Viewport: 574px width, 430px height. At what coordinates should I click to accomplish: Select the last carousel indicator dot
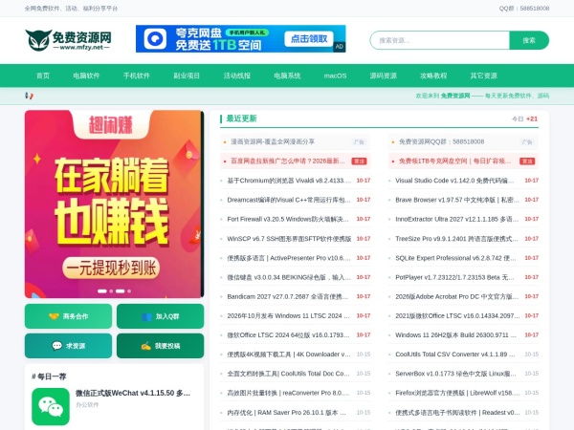tap(129, 291)
